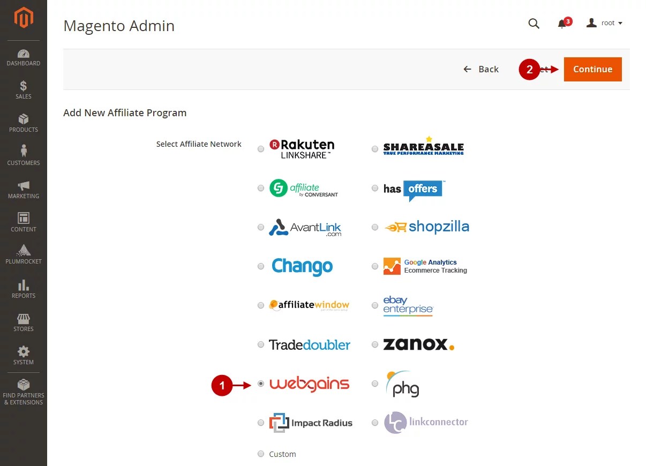Screen dimensions: 646x466
Task: Pick the Tradedoubler affiliate network
Action: 261,344
